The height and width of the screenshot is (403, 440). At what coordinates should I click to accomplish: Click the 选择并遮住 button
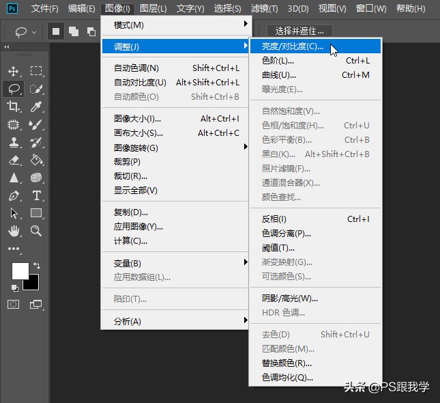pos(299,31)
